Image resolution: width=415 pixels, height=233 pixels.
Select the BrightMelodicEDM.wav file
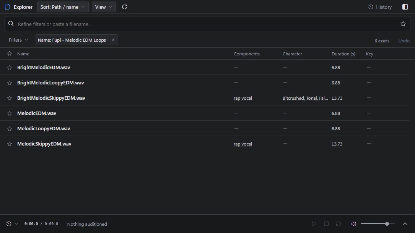click(x=44, y=67)
